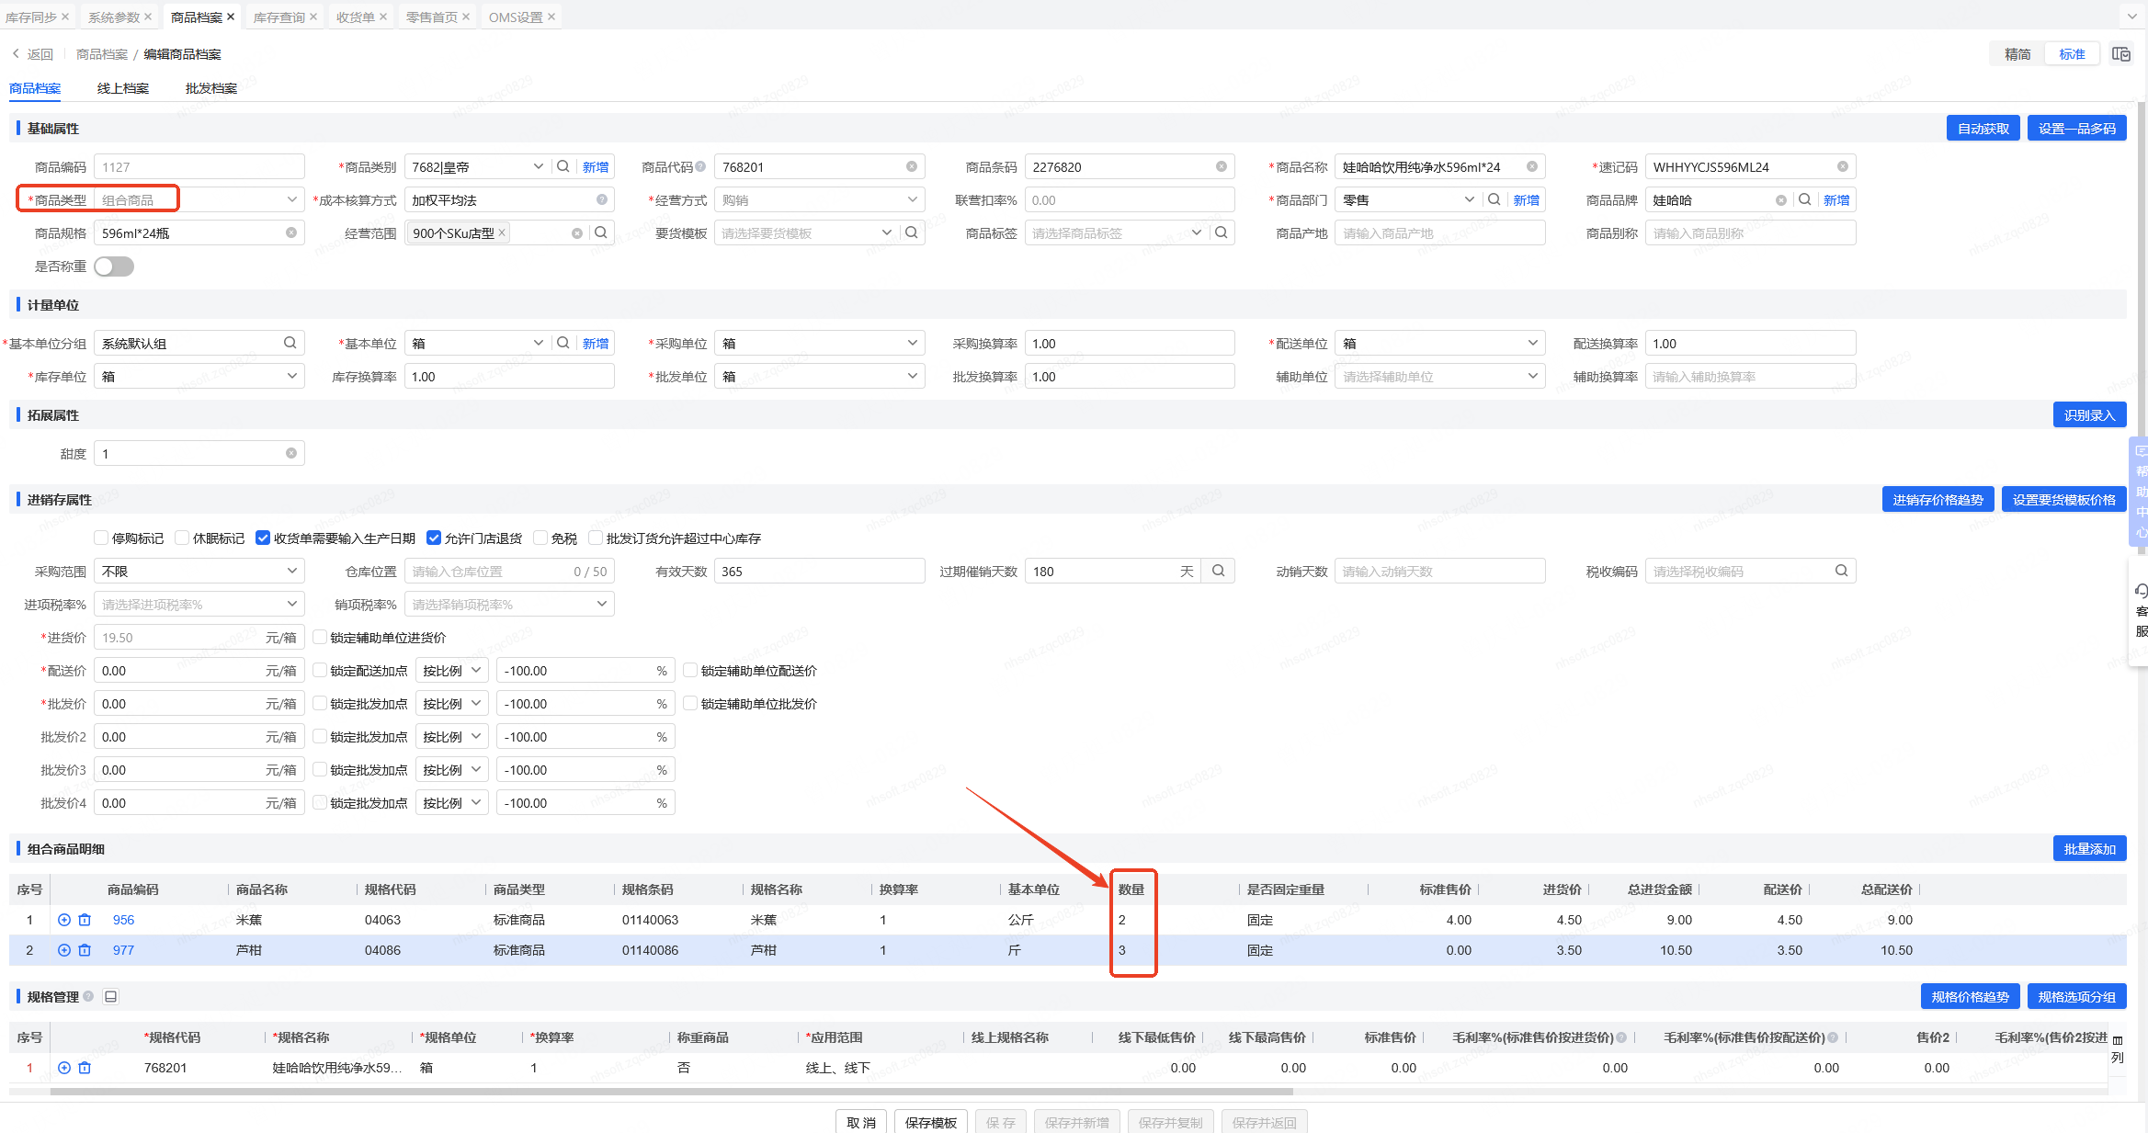Search base unit group 系统默认组
This screenshot has width=2148, height=1133.
(x=290, y=343)
